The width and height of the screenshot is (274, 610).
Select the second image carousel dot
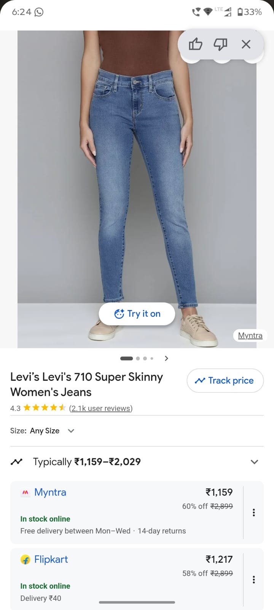click(138, 358)
